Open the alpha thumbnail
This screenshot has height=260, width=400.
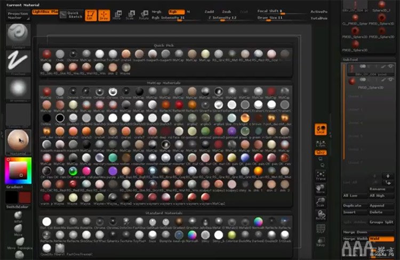point(18,88)
